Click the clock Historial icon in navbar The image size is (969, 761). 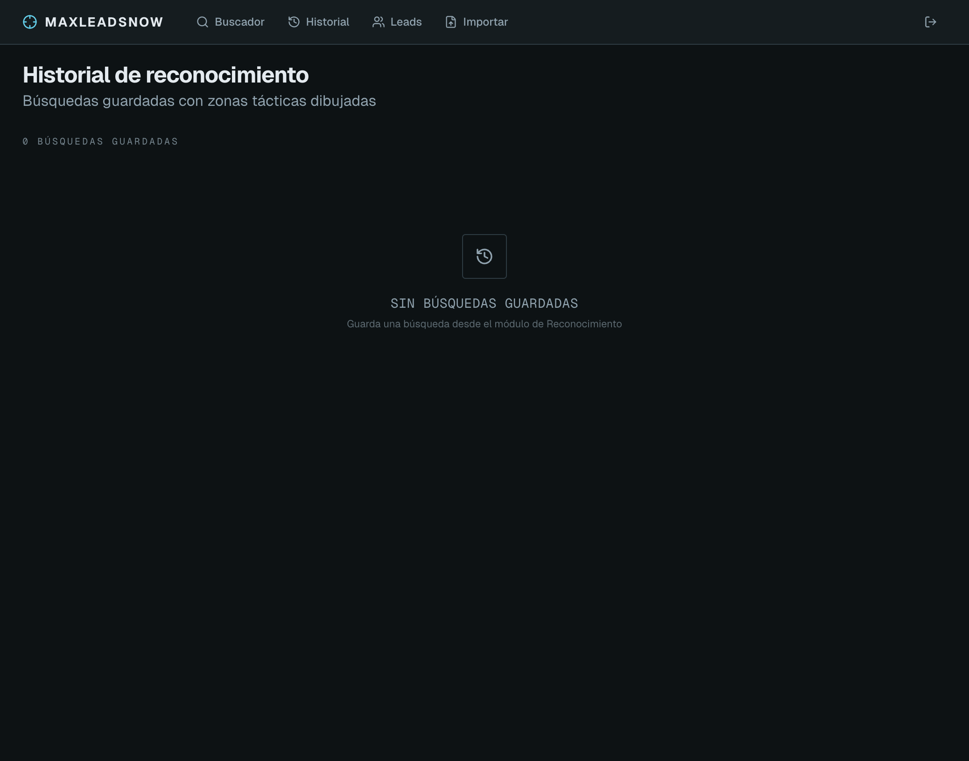pyautogui.click(x=294, y=22)
